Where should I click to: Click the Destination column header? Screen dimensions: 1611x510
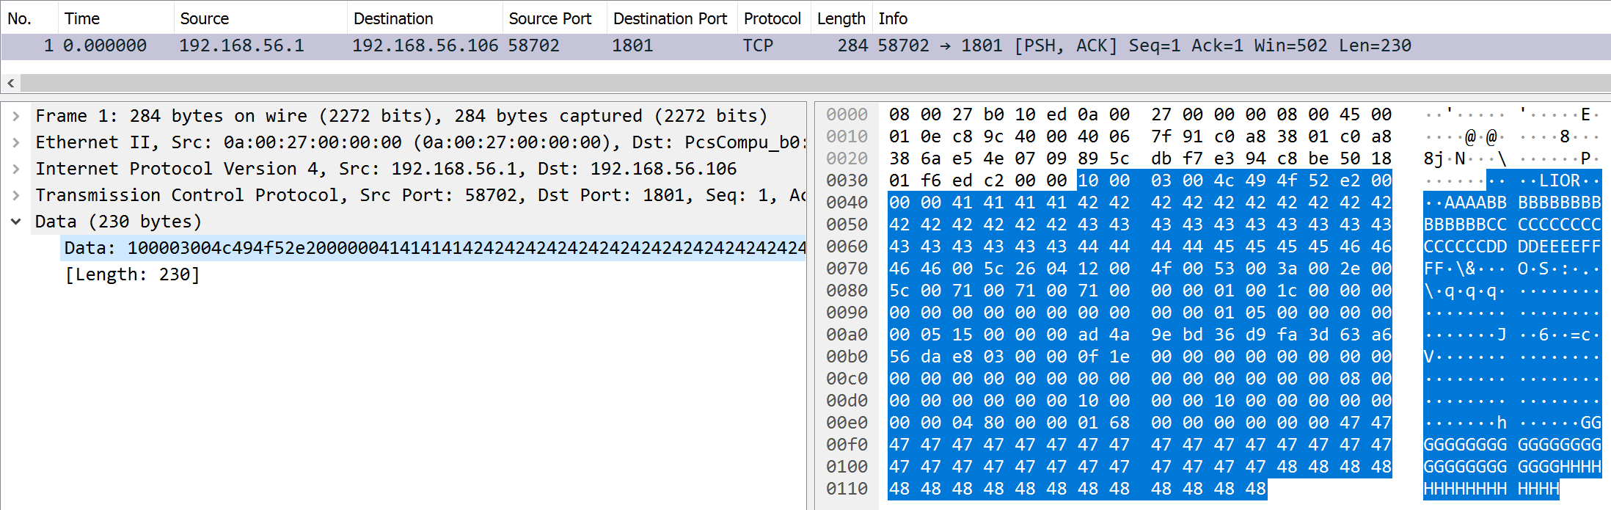(x=393, y=18)
